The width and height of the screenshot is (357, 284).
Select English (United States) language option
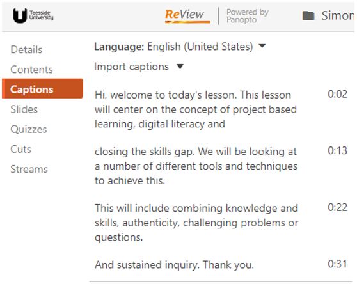tap(200, 47)
